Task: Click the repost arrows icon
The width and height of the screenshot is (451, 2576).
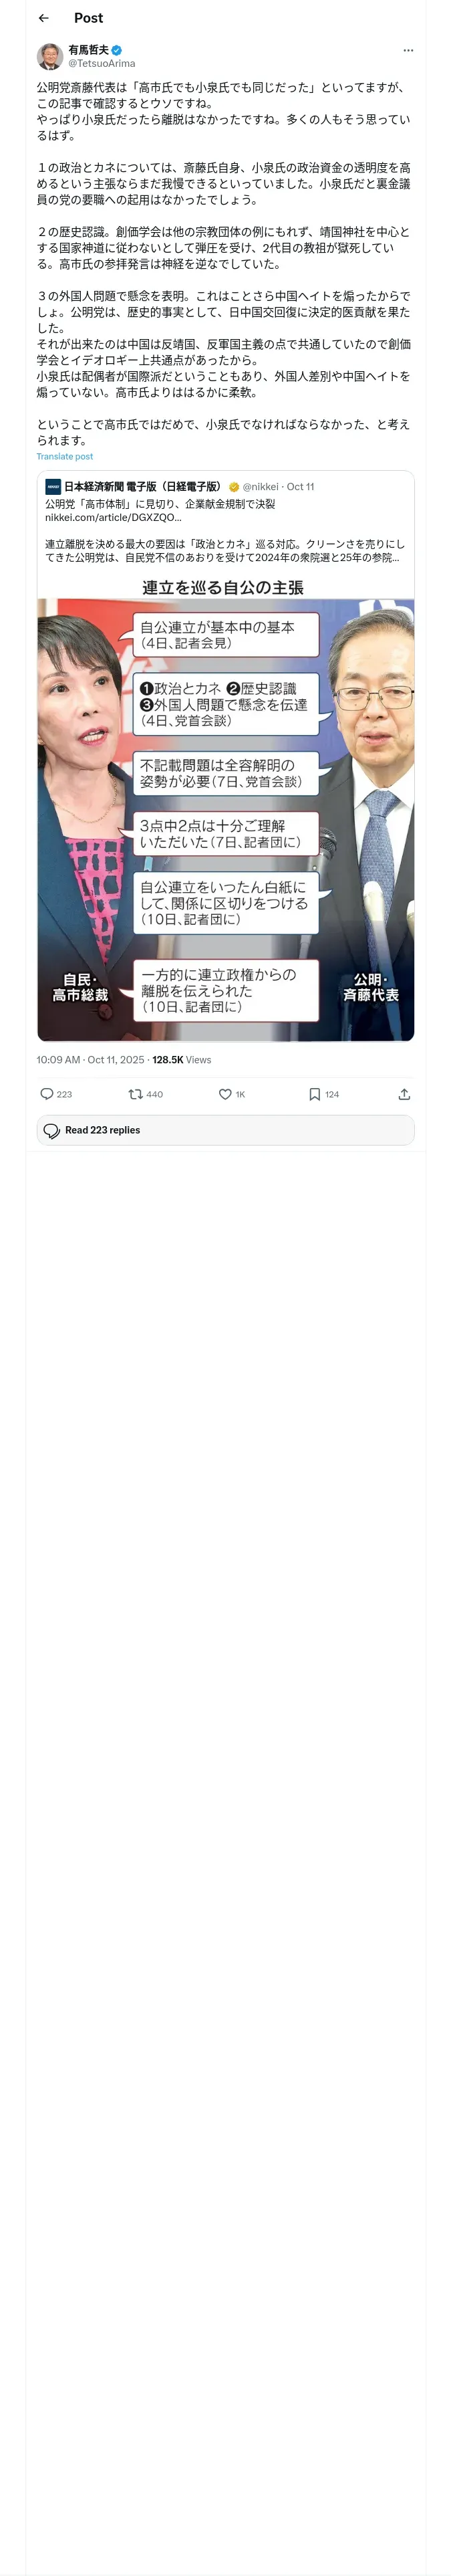Action: [135, 1094]
